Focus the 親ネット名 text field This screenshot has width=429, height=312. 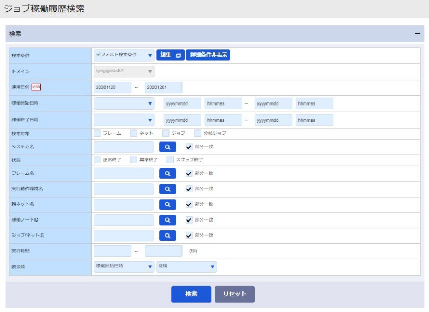point(124,205)
